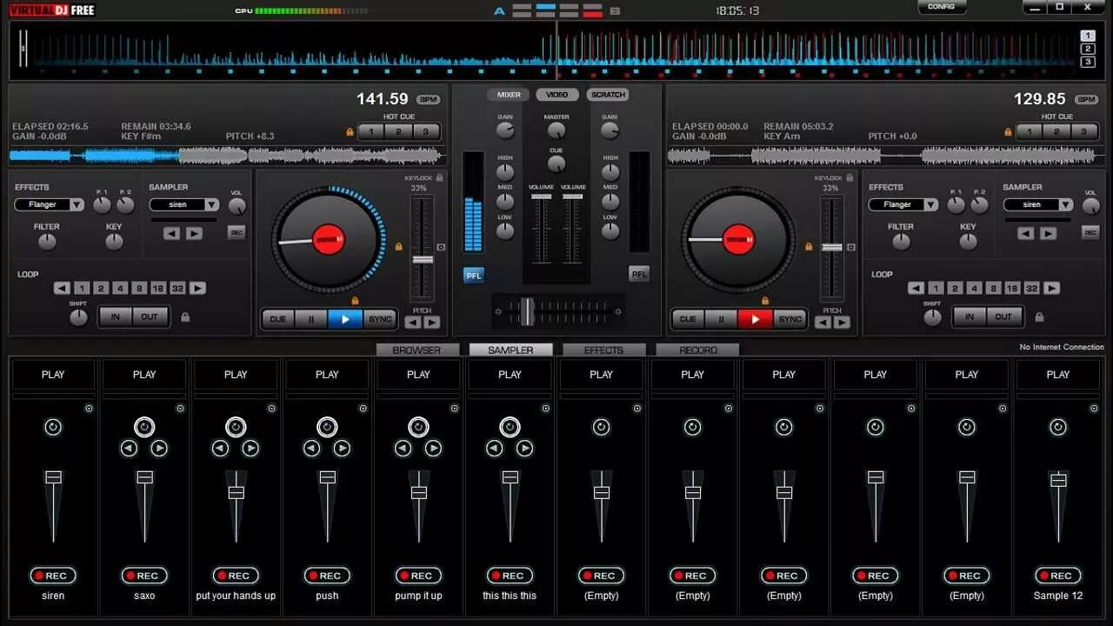The height and width of the screenshot is (626, 1113).
Task: Open options dot of siren sample slot
Action: click(x=89, y=408)
